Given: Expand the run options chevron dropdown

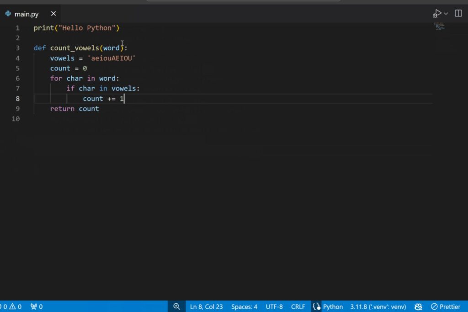Looking at the screenshot, I should pos(446,14).
